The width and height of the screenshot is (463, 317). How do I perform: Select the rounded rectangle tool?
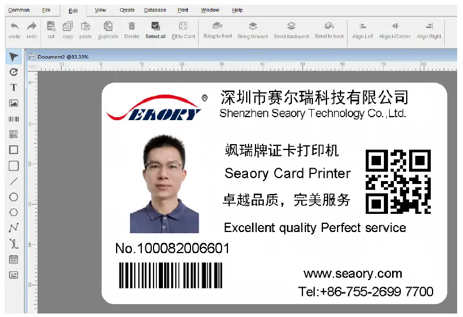tap(13, 166)
